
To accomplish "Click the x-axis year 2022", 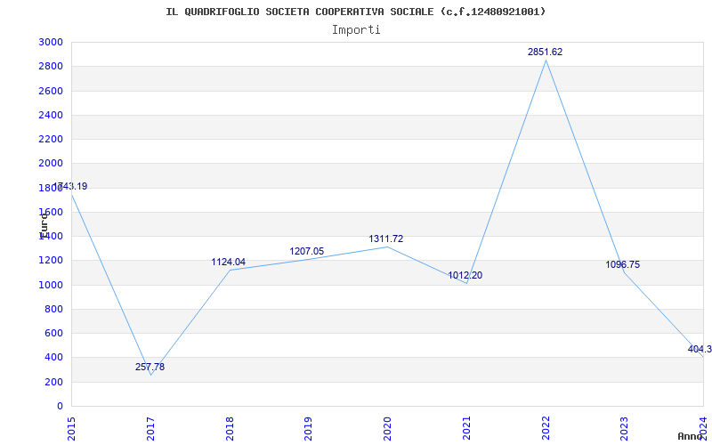I will tap(546, 429).
